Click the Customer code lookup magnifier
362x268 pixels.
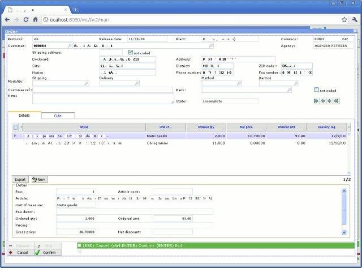click(x=70, y=46)
